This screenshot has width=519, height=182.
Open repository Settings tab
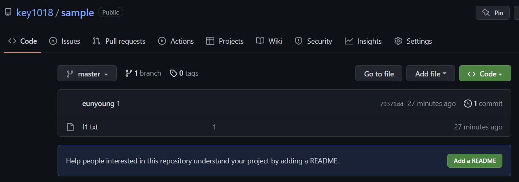click(x=413, y=41)
